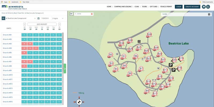Open Drive-In #B16 unit link
The width and height of the screenshot is (214, 107).
pyautogui.click(x=8, y=102)
